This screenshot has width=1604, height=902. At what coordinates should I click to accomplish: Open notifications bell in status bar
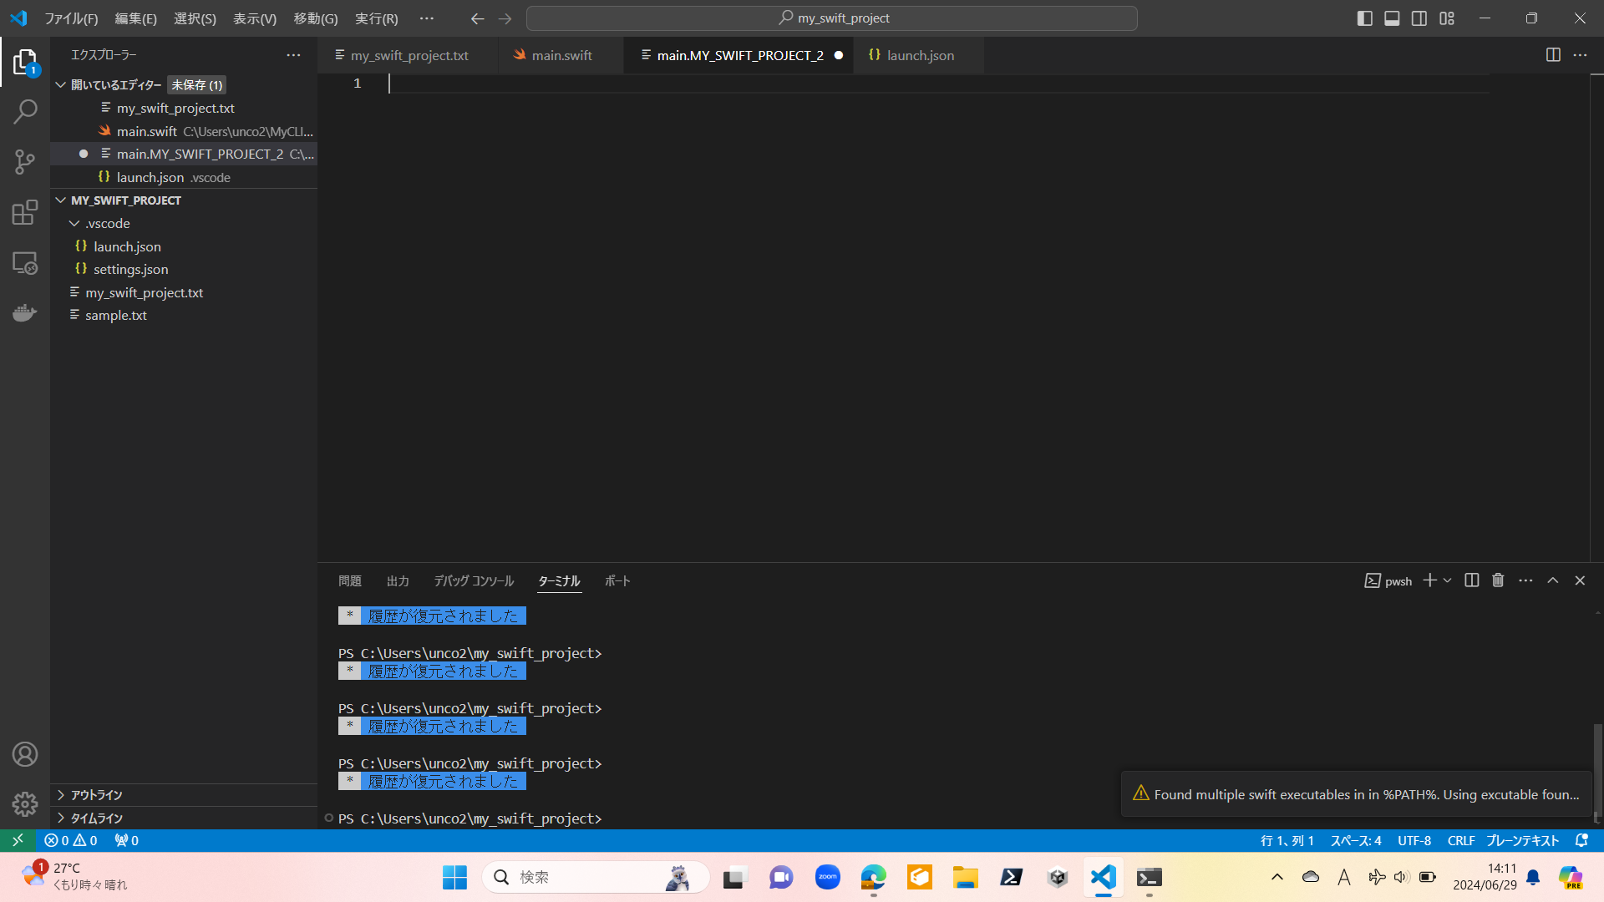(x=1581, y=840)
